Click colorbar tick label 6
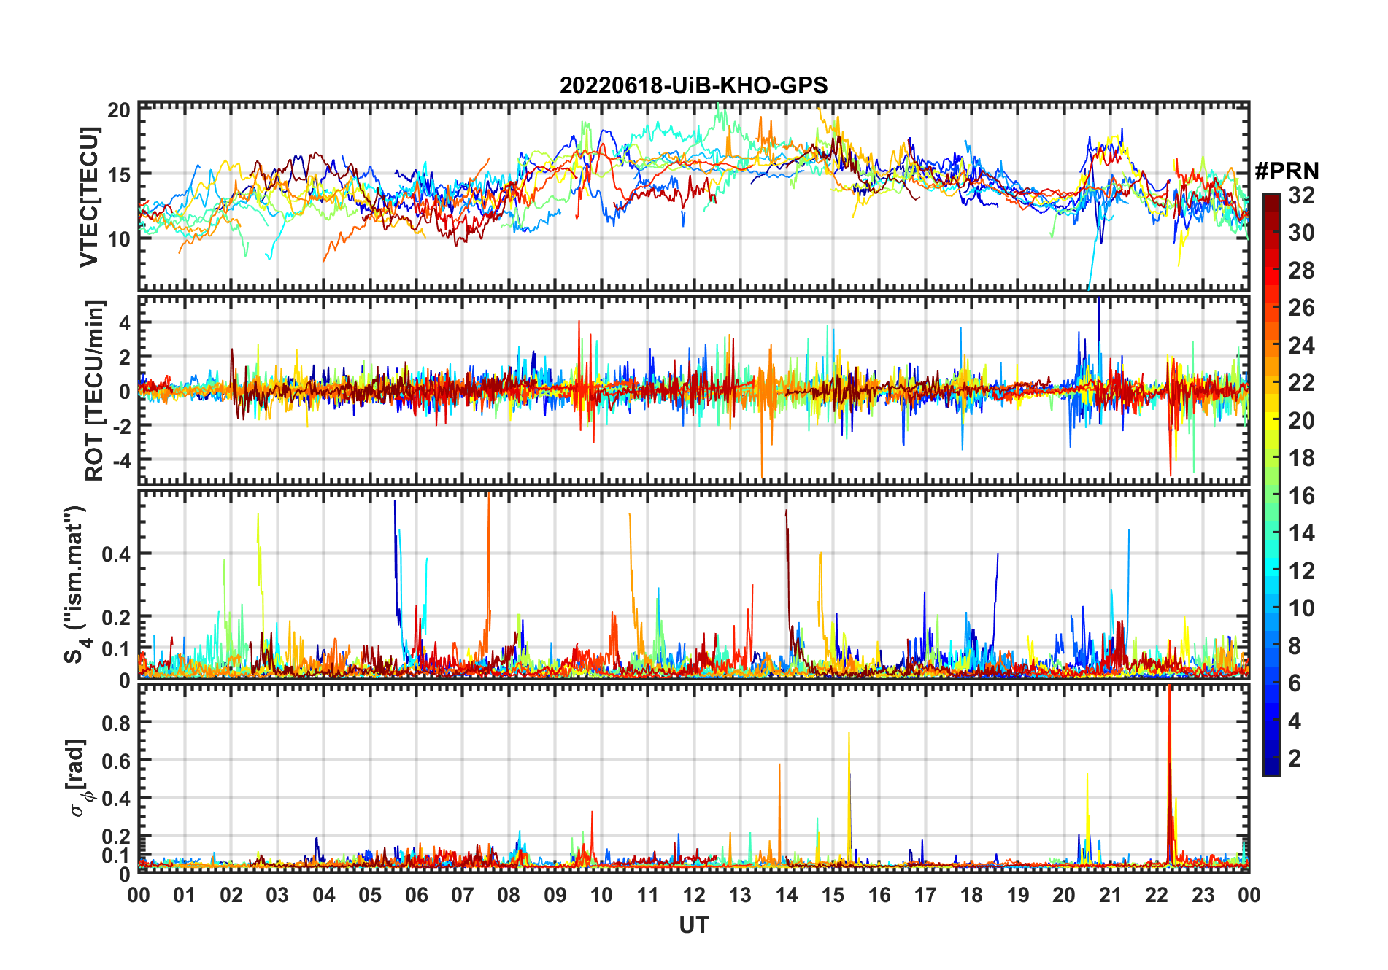 1295,683
